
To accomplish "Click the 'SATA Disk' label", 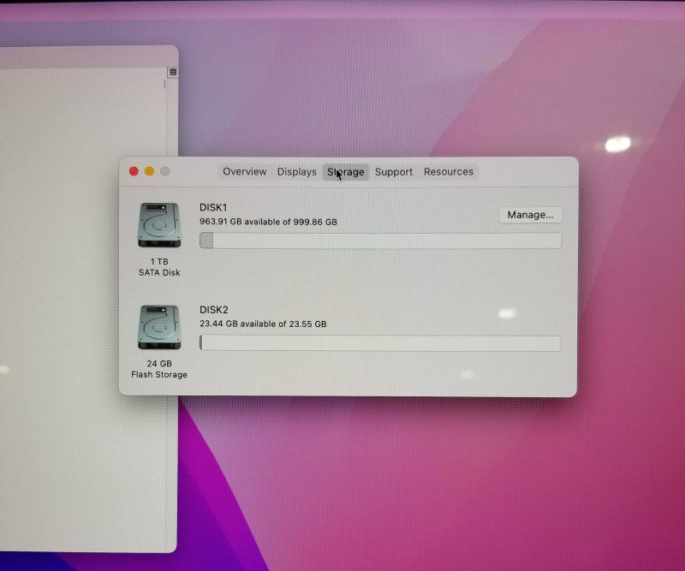I will pyautogui.click(x=159, y=272).
